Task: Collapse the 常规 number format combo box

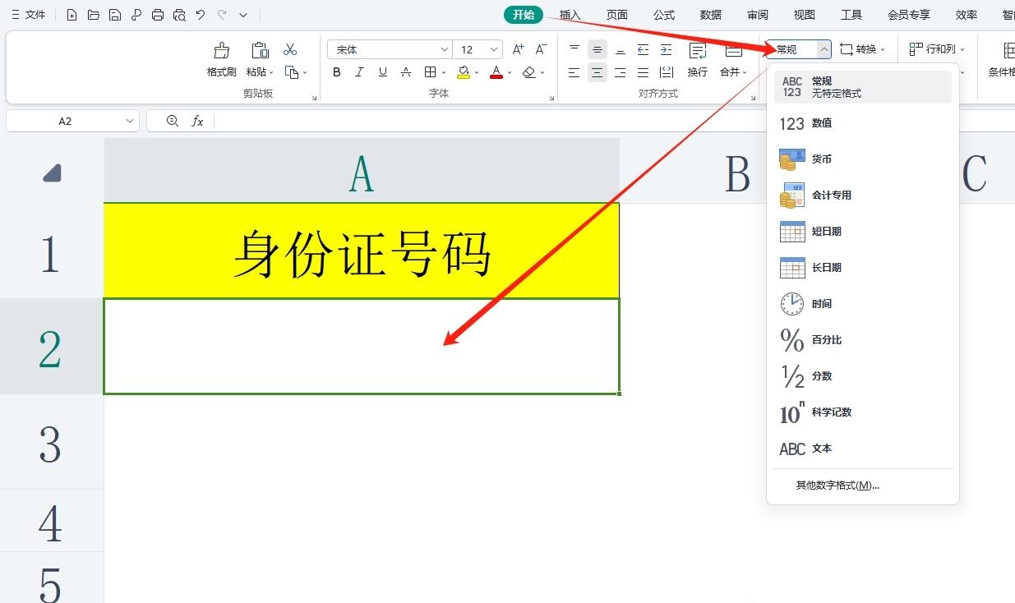Action: click(x=824, y=49)
